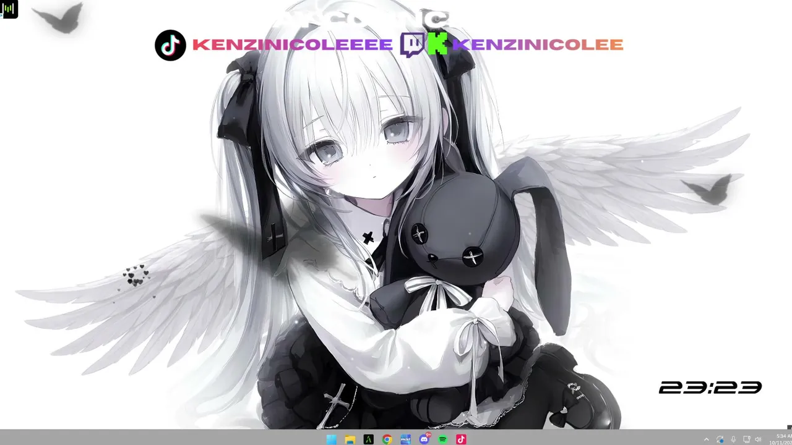This screenshot has height=445, width=792.
Task: Open the green bars desktop icon
Action: pyautogui.click(x=9, y=9)
